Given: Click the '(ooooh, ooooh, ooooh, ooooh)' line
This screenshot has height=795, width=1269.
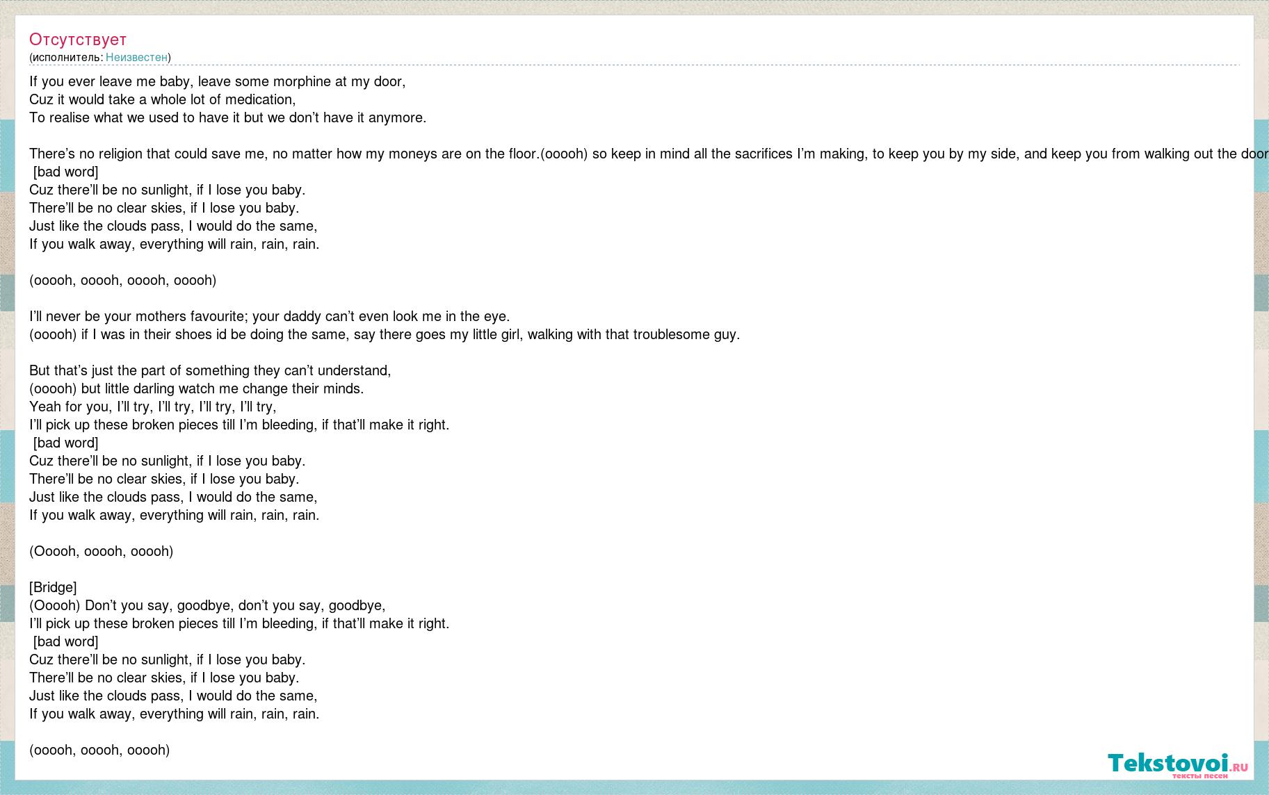Looking at the screenshot, I should [123, 280].
